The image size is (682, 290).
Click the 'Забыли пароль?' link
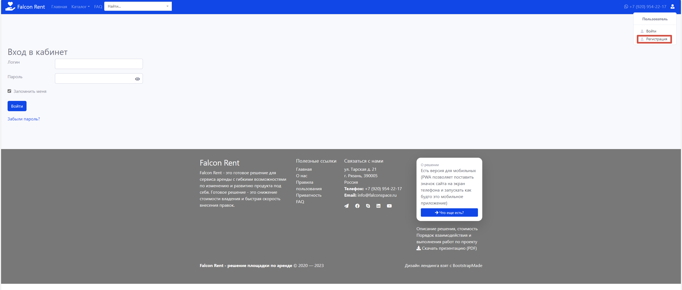pyautogui.click(x=24, y=119)
